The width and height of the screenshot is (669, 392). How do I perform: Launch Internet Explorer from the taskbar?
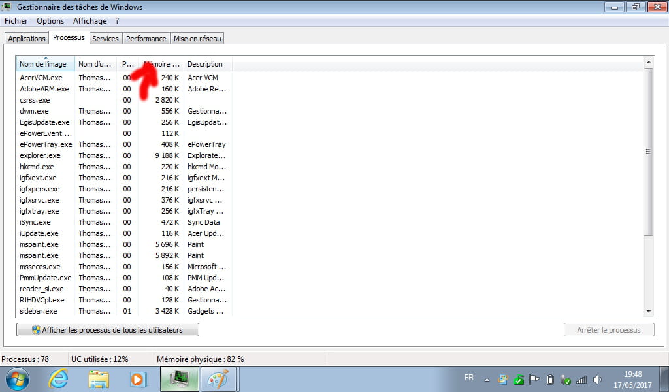(x=58, y=379)
